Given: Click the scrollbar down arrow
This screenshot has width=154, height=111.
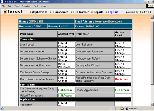Looking at the screenshot, I should click(x=152, y=105).
